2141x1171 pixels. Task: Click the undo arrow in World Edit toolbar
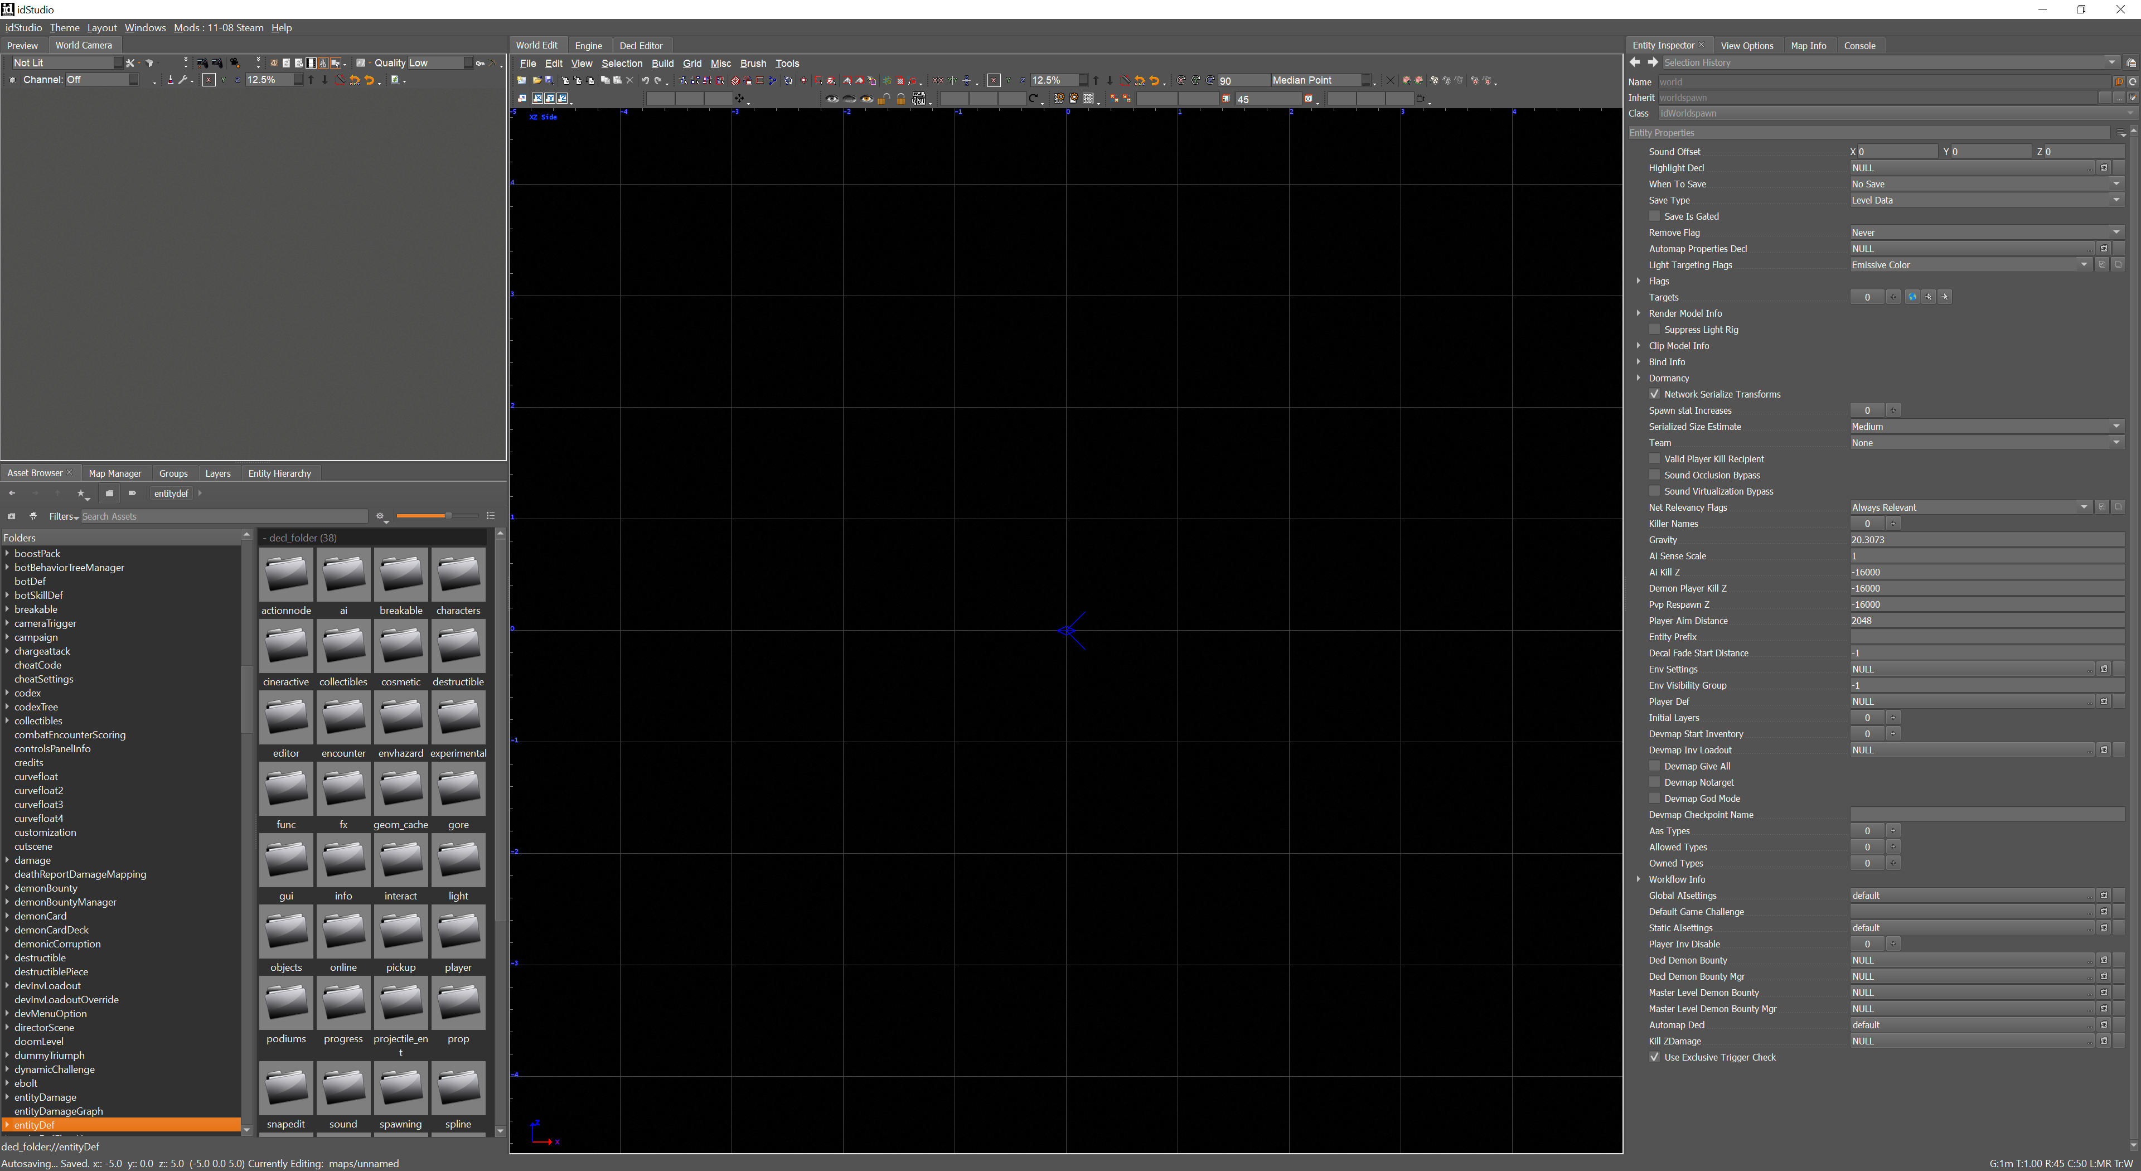click(x=645, y=81)
